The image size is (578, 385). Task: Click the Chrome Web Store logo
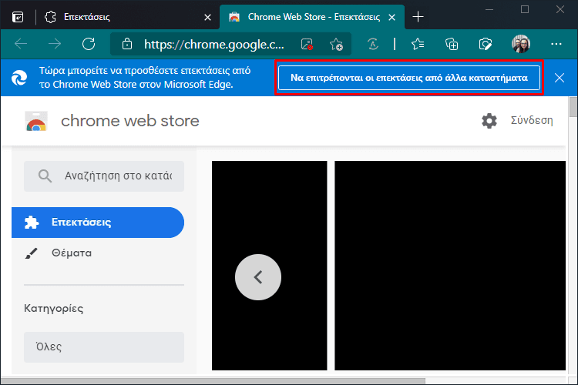36,121
